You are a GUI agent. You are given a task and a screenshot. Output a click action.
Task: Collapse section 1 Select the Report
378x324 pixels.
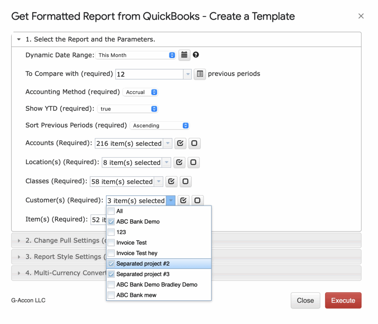19,39
